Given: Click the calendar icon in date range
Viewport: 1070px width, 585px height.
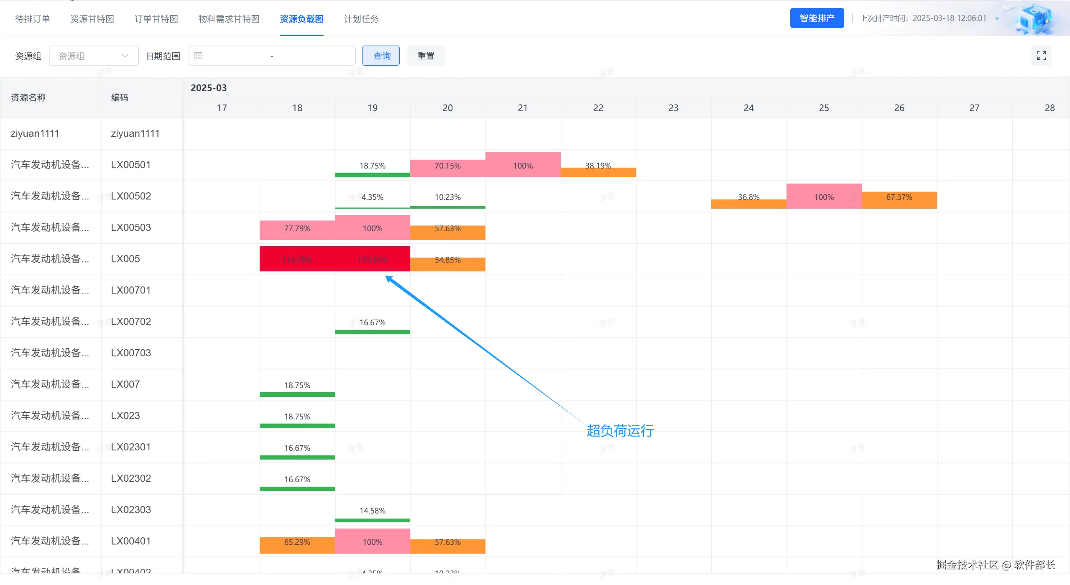Looking at the screenshot, I should pyautogui.click(x=199, y=56).
